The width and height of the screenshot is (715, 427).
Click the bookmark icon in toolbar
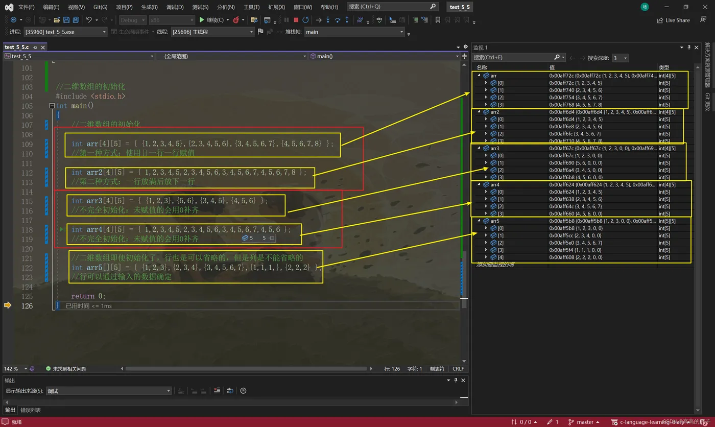click(438, 20)
